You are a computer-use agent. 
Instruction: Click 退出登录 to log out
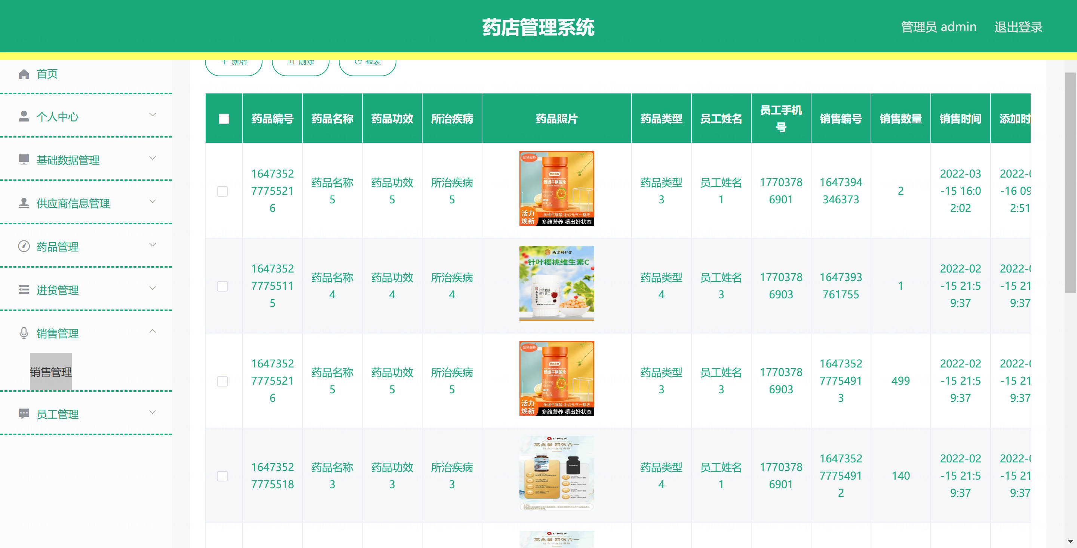point(1018,27)
